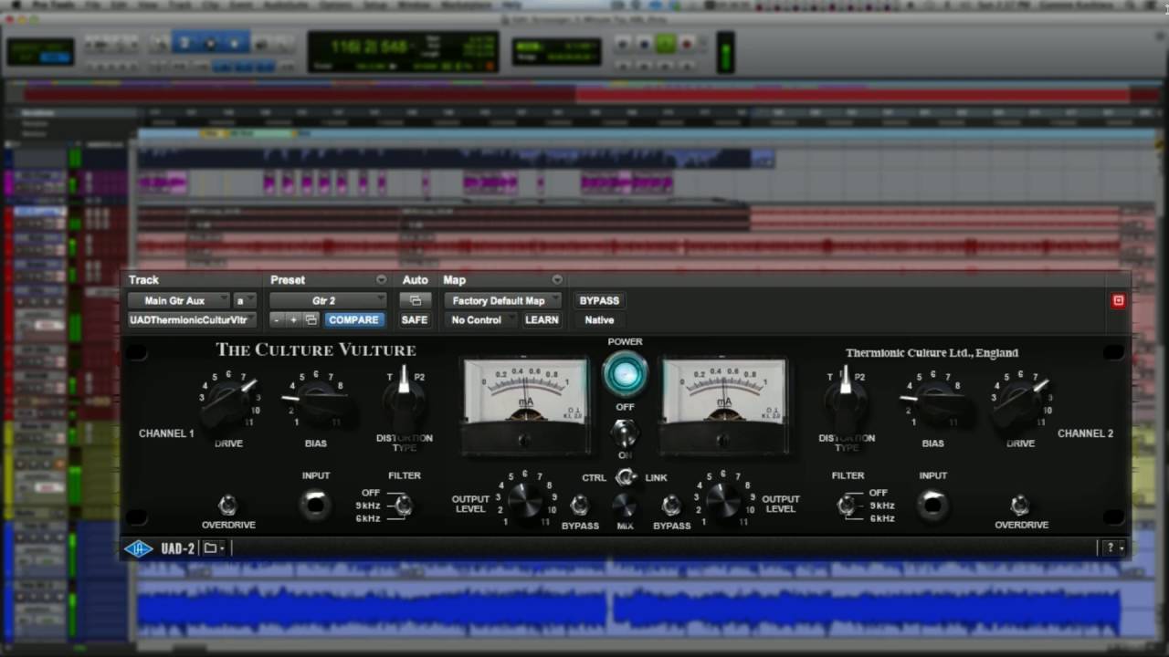Click the COMPARE button
The height and width of the screenshot is (657, 1169).
[353, 320]
